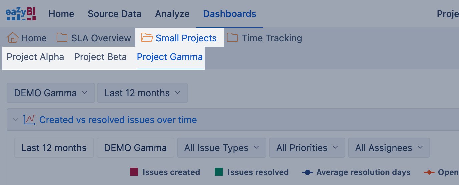Open the All Issue Types dropdown

point(221,148)
